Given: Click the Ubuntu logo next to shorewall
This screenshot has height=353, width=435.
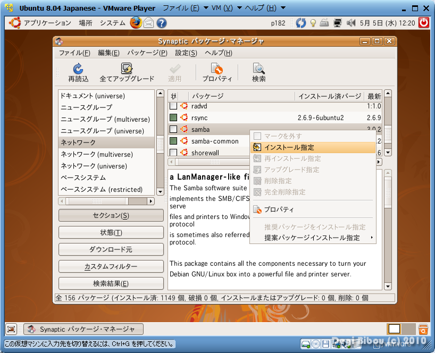Looking at the screenshot, I should tap(184, 153).
